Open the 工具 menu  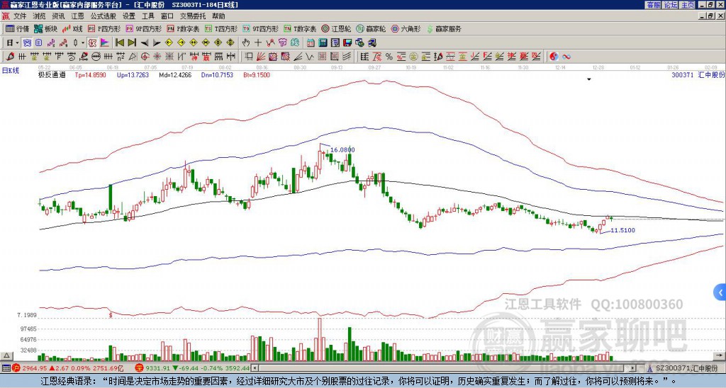147,16
